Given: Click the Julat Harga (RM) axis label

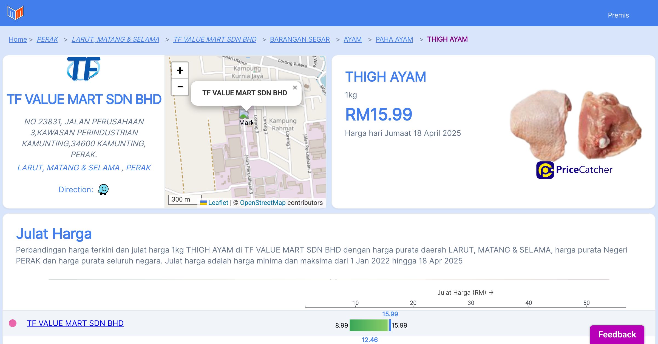Looking at the screenshot, I should [x=465, y=293].
